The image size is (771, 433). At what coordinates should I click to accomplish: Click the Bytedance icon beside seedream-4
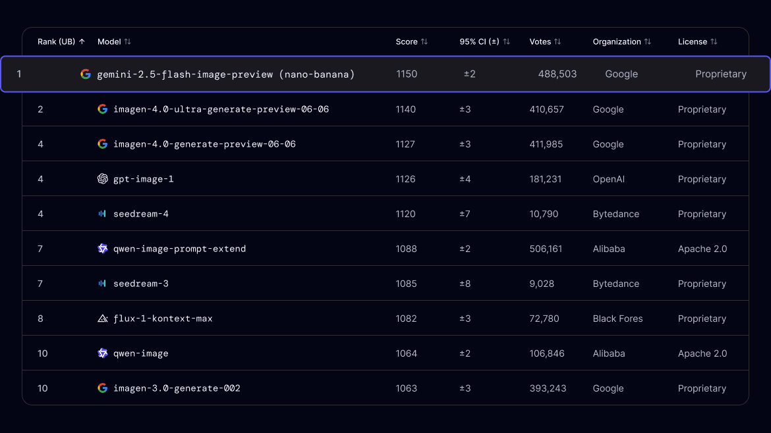tap(102, 214)
